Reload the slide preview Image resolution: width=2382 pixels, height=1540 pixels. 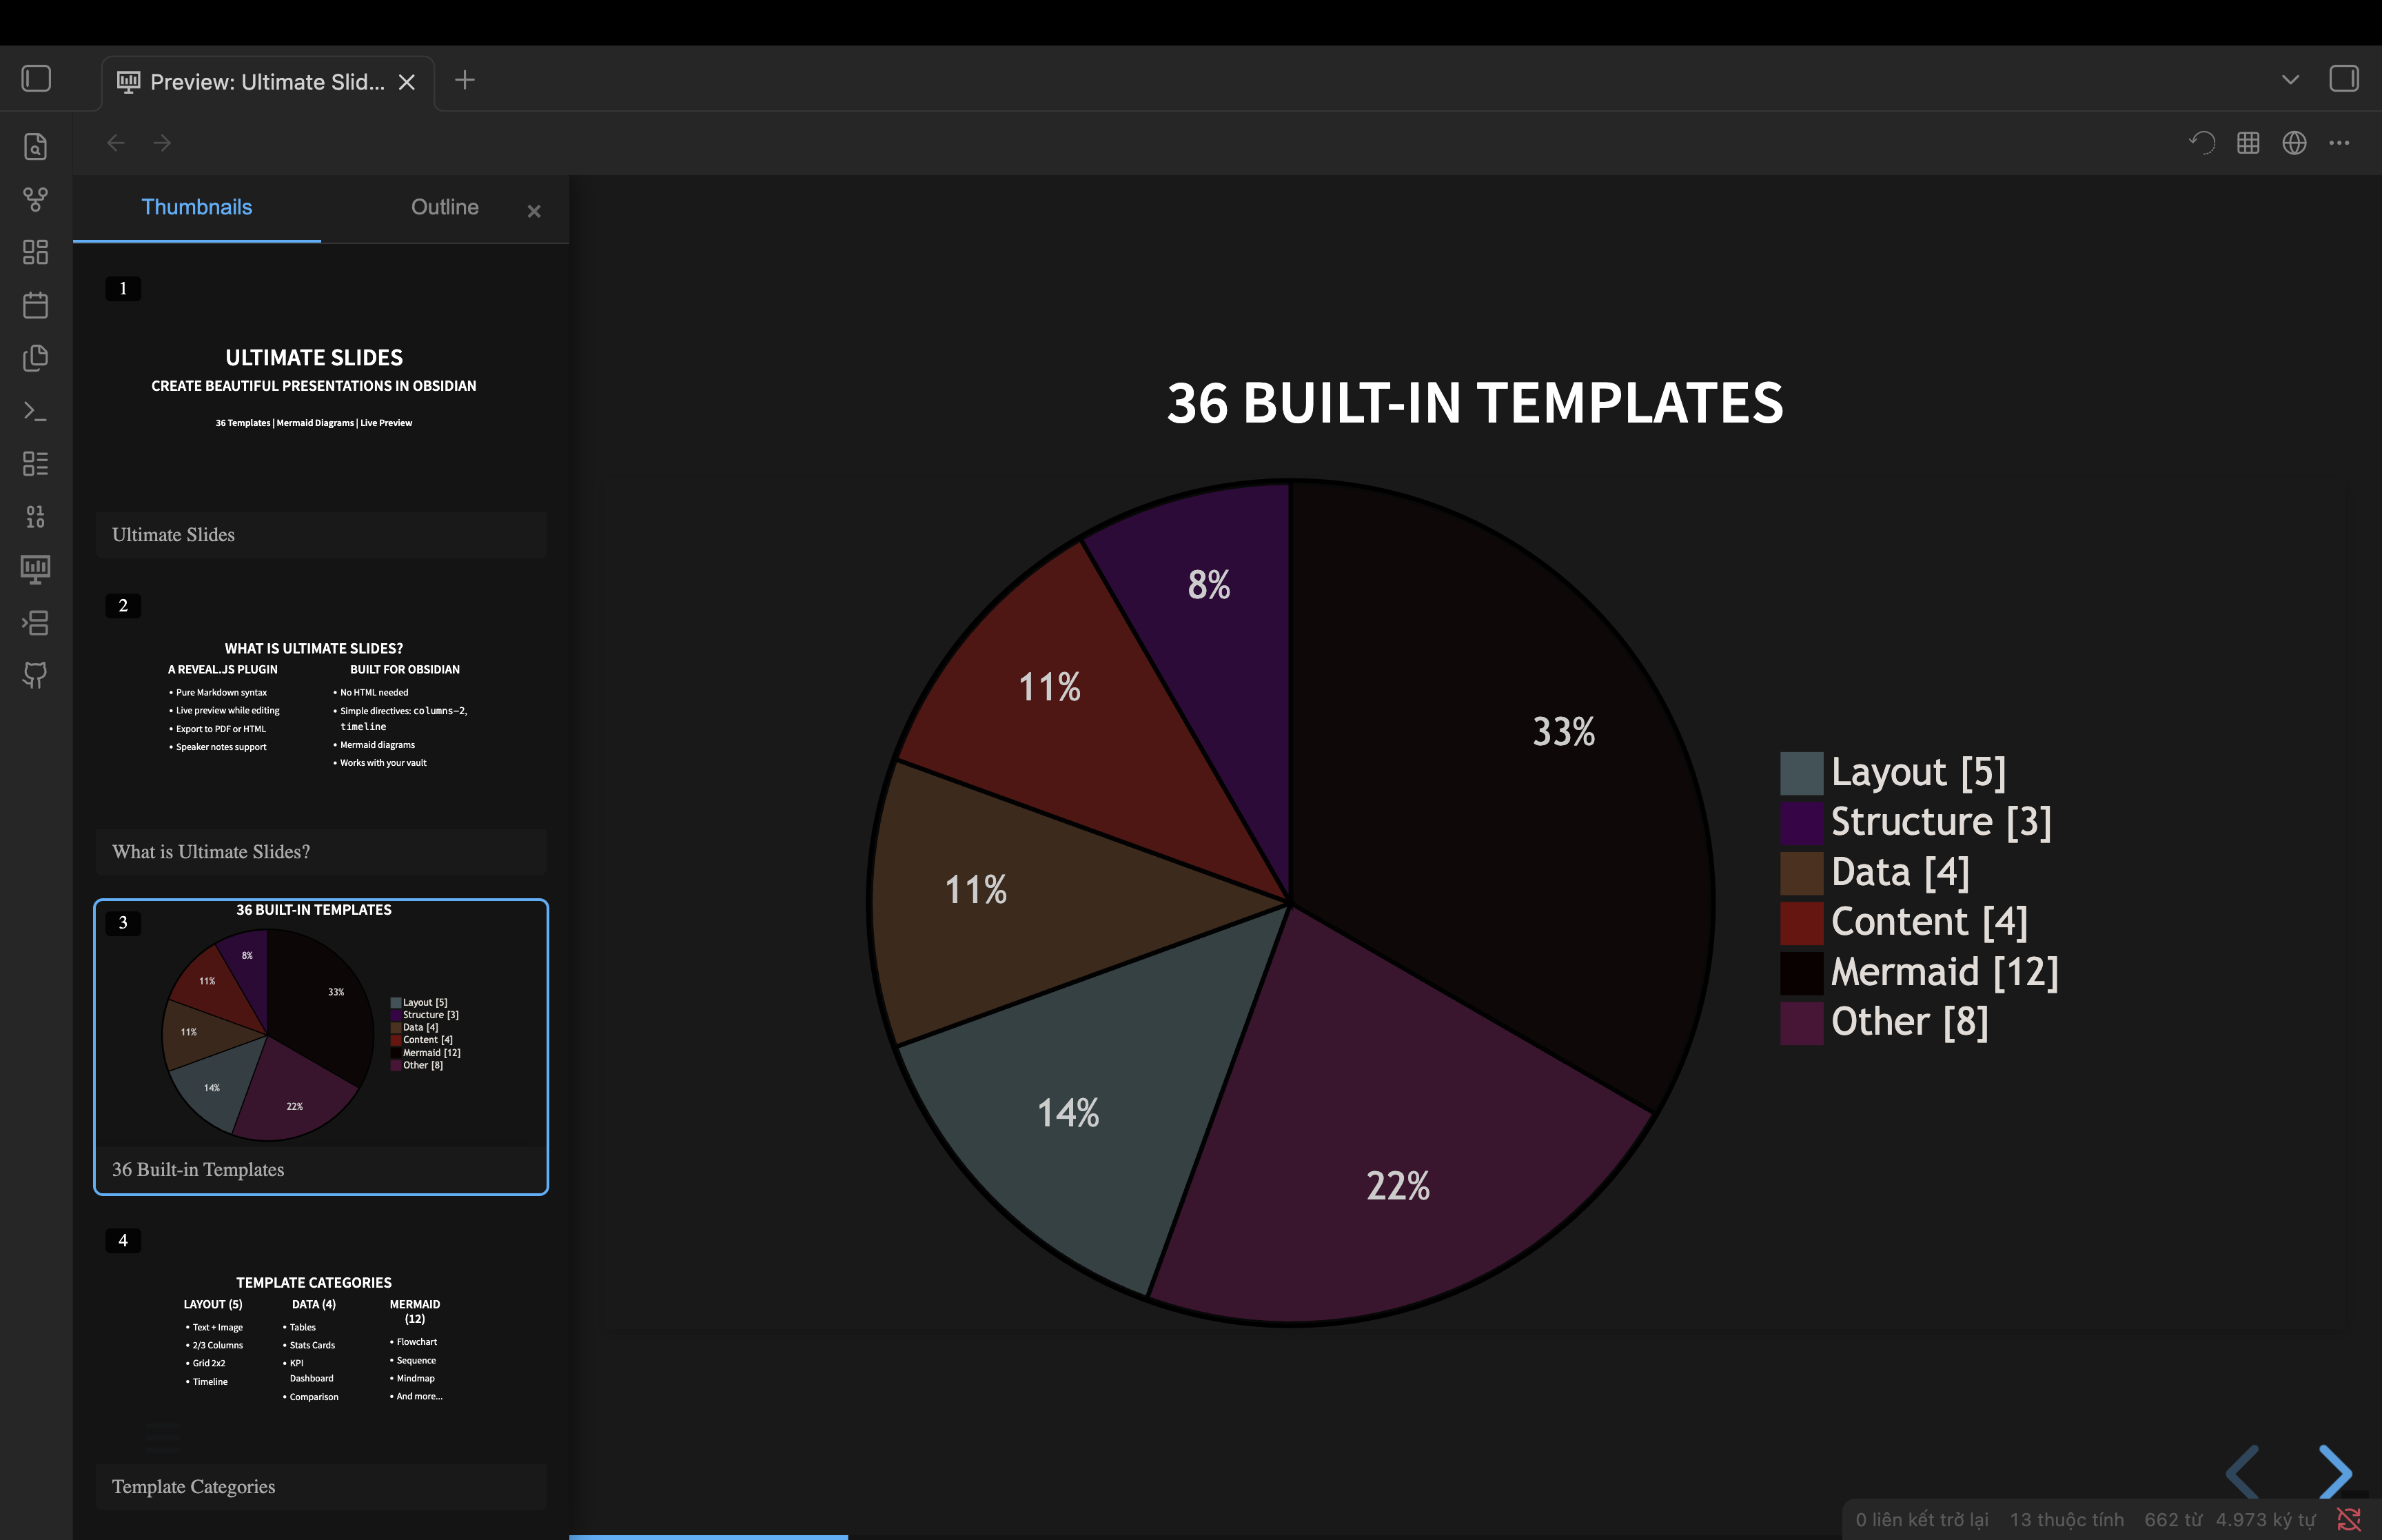(x=2202, y=143)
